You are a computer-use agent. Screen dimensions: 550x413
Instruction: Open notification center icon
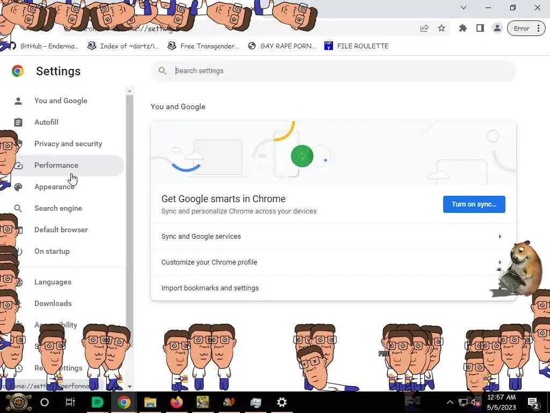(x=533, y=403)
